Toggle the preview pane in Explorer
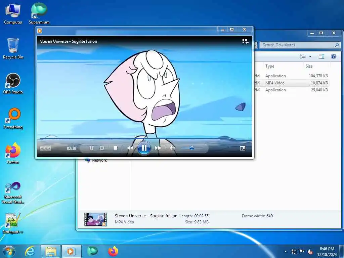This screenshot has width=344, height=258. click(321, 56)
